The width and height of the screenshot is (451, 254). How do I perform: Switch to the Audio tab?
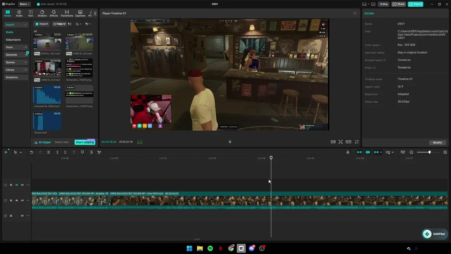pos(19,13)
